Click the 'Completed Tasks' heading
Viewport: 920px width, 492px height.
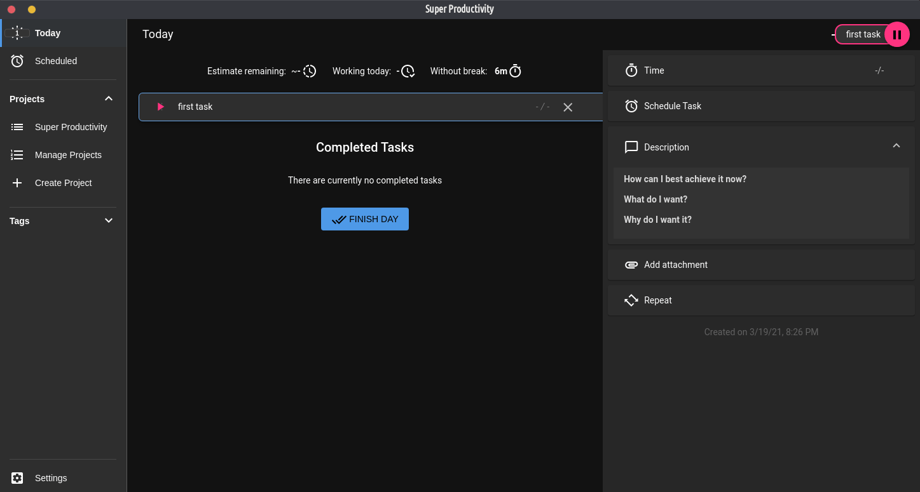[365, 147]
